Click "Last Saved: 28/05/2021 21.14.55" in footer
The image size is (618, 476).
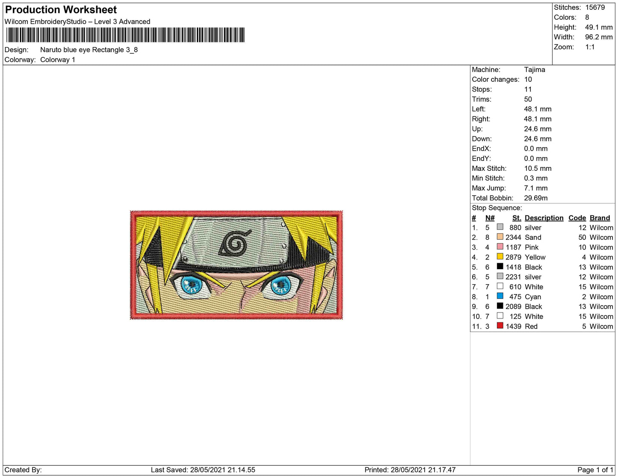pos(203,470)
